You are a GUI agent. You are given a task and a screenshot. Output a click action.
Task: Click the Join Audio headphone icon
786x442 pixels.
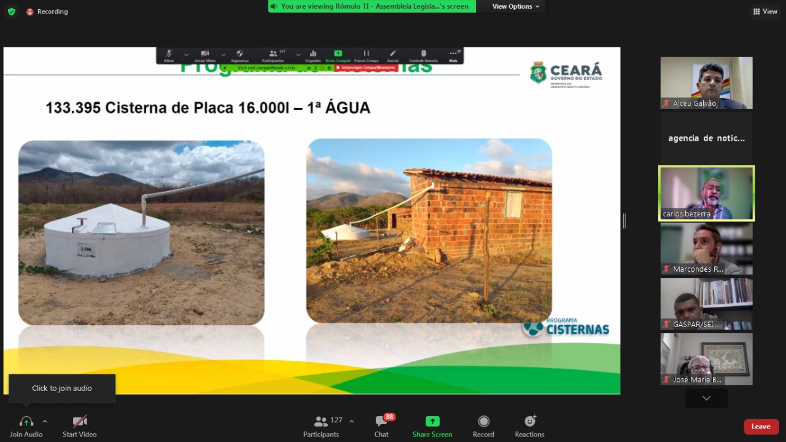26,422
